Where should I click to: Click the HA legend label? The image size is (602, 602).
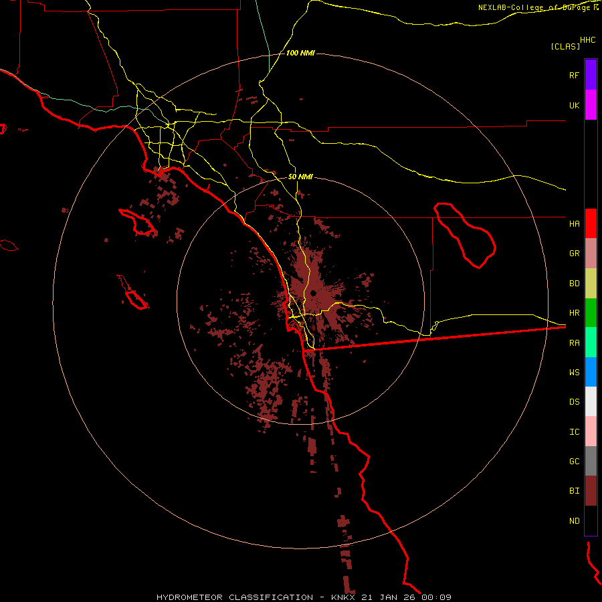pos(574,223)
